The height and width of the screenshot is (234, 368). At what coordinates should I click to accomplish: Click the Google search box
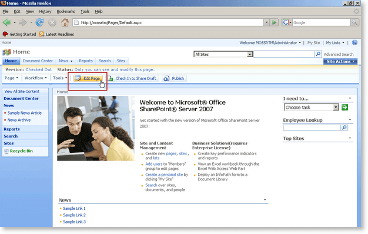[321, 22]
